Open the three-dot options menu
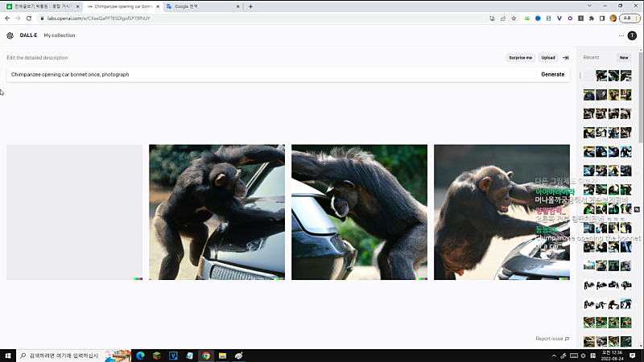 coord(621,35)
